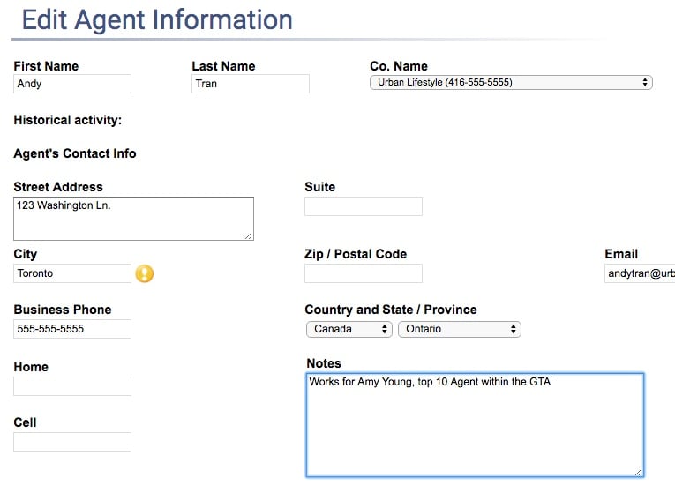
Task: Click the empty Home phone field
Action: click(72, 386)
